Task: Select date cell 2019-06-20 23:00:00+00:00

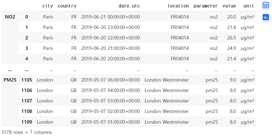Action: 110,27
